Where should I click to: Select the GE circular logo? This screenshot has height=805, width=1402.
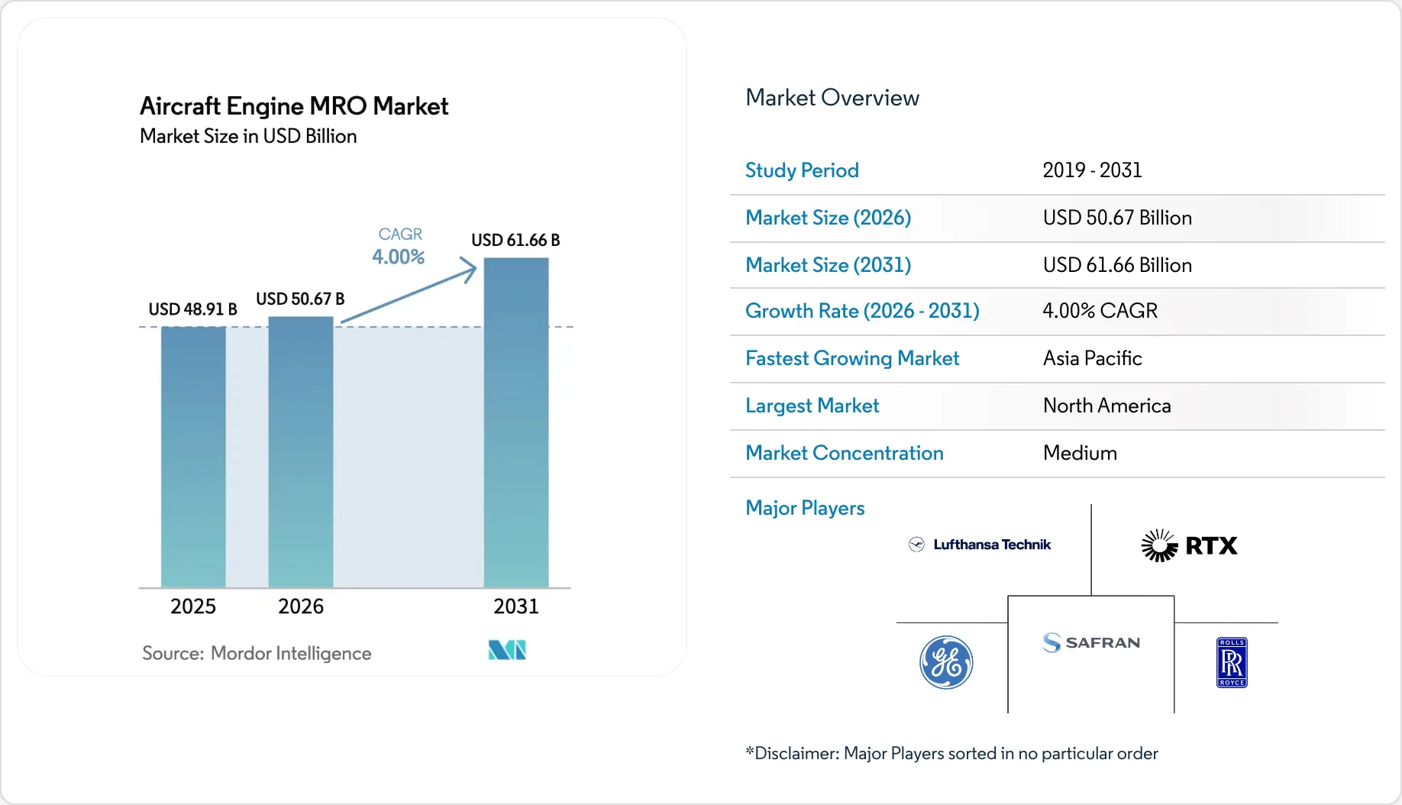point(945,662)
